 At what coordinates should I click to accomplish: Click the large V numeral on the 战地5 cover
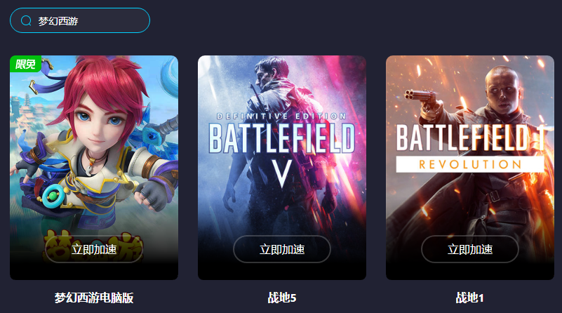[282, 173]
